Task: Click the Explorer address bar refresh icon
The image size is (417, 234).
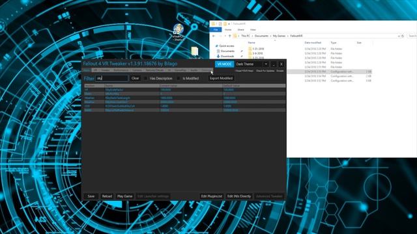Action: point(403,36)
